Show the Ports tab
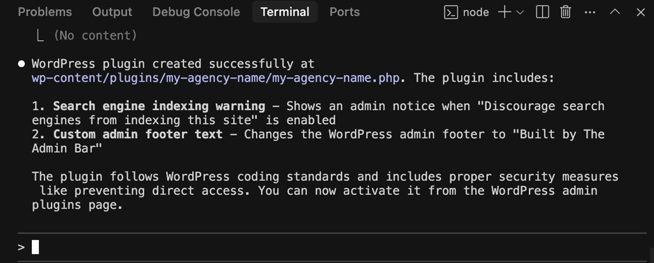The width and height of the screenshot is (654, 263). (x=344, y=12)
